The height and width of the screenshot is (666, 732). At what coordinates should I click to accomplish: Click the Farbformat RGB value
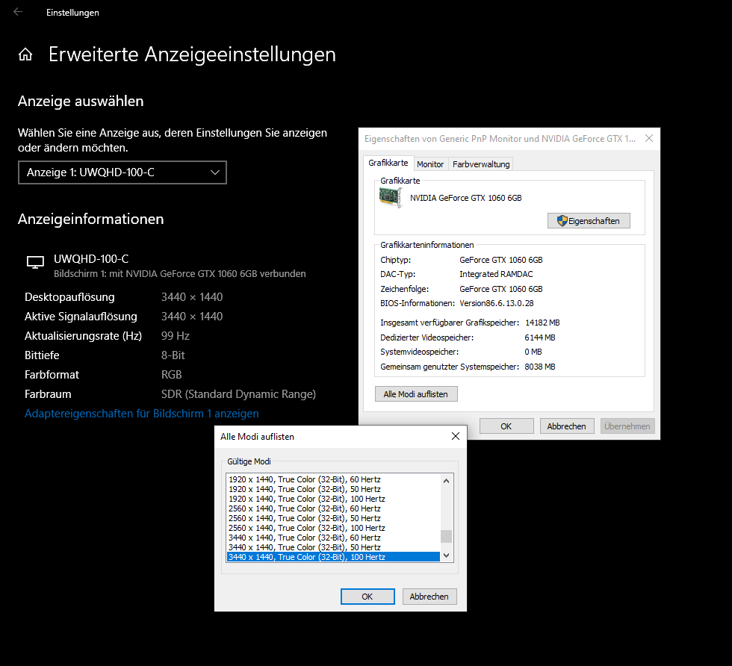point(171,375)
